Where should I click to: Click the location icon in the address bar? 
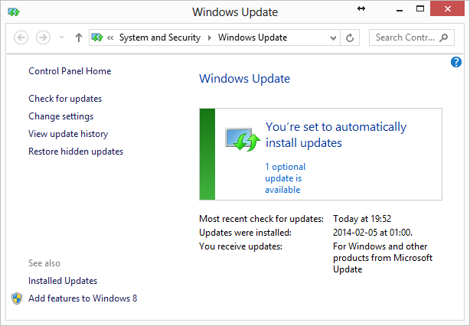click(x=98, y=37)
